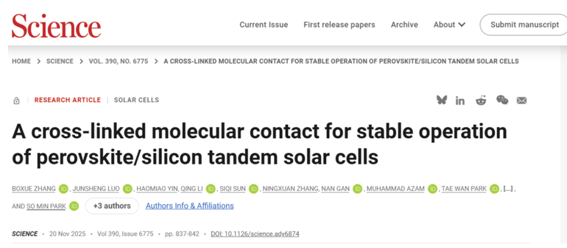
Task: Click the Submit manuscript button
Action: (x=524, y=25)
